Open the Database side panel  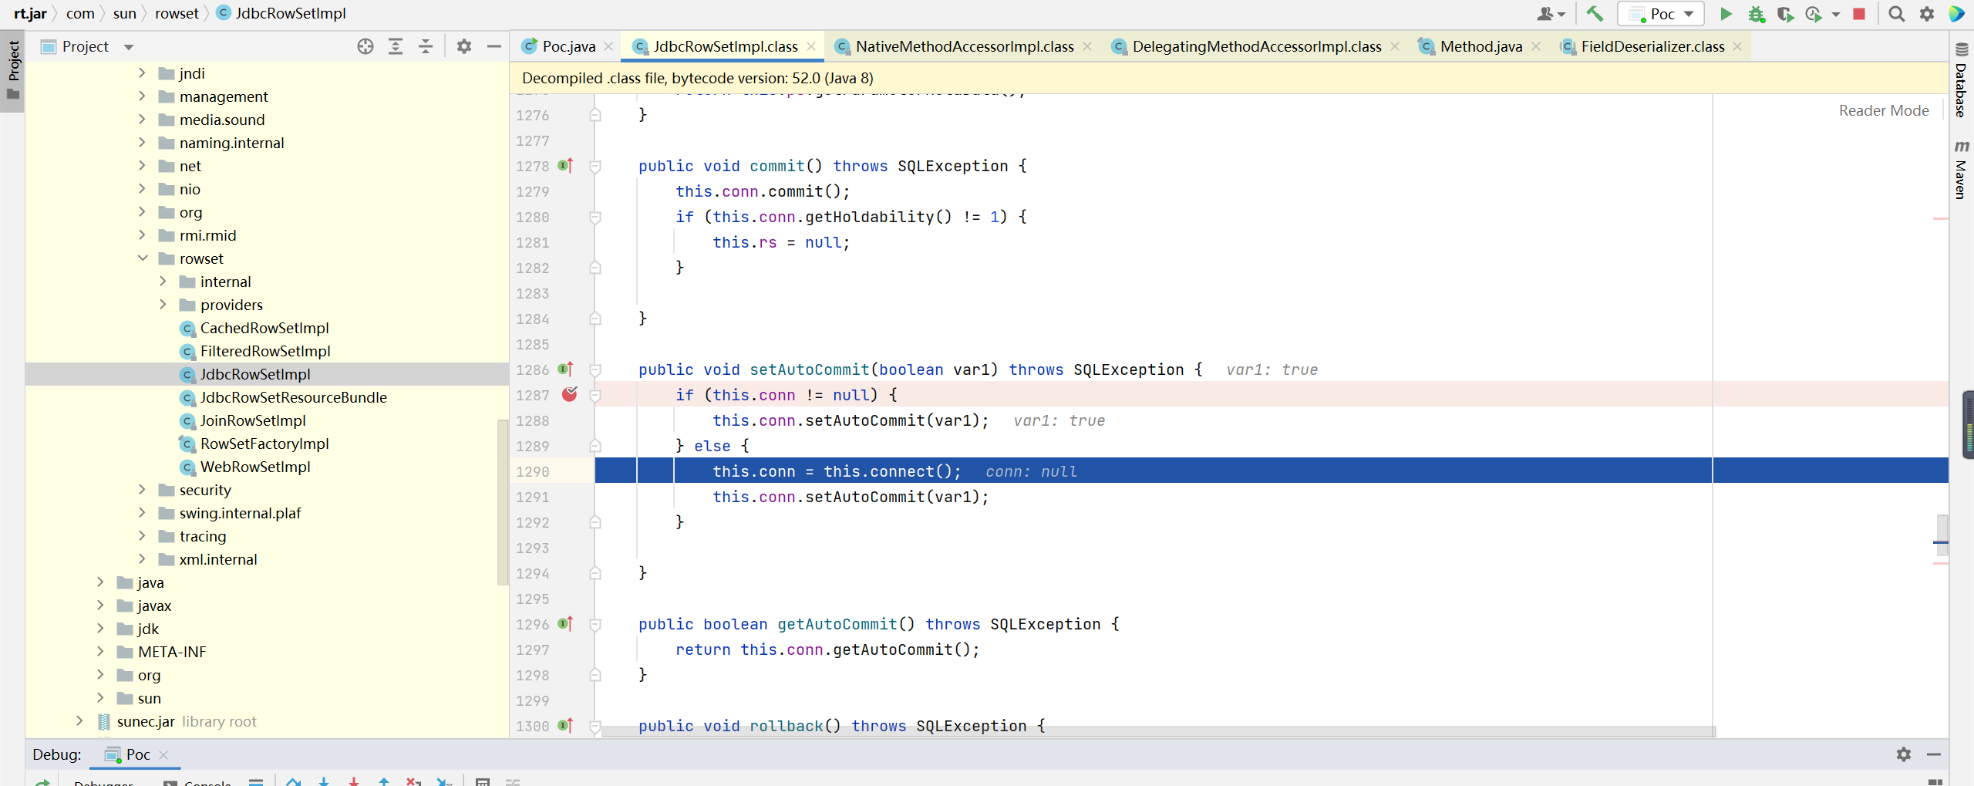pos(1961,81)
